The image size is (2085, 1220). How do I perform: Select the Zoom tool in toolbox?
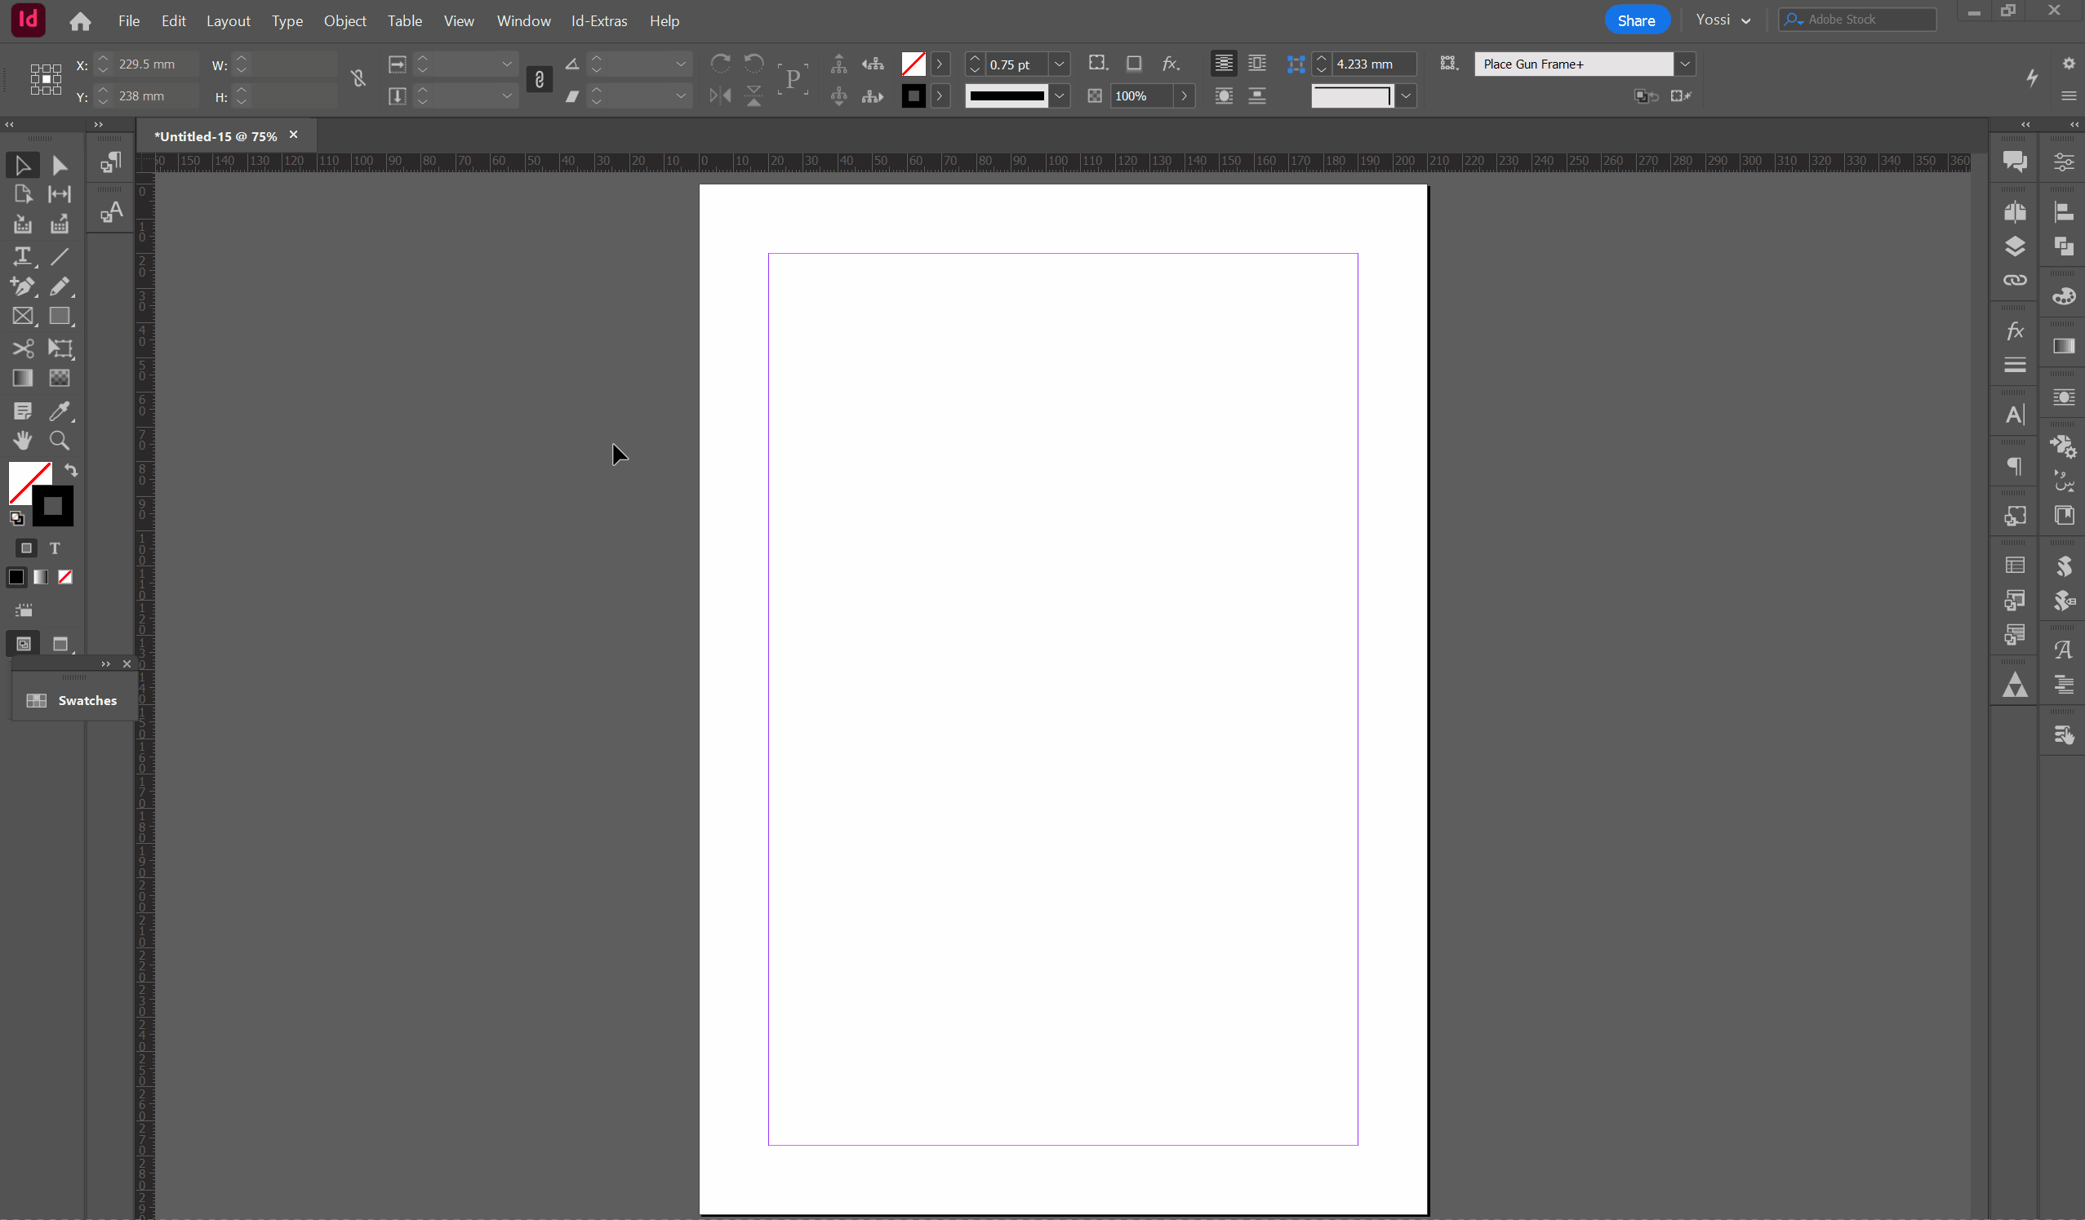coord(60,440)
